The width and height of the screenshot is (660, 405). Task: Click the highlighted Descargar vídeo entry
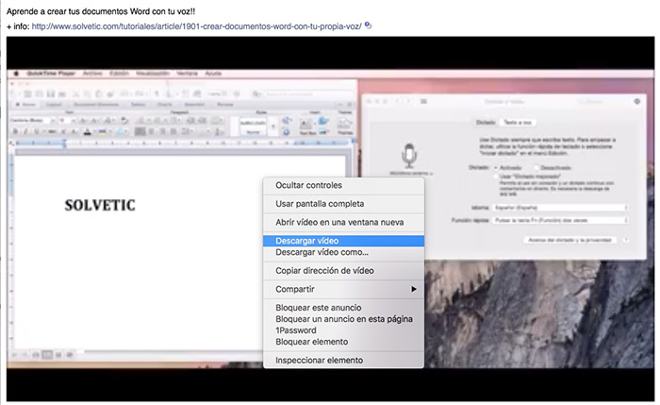343,241
